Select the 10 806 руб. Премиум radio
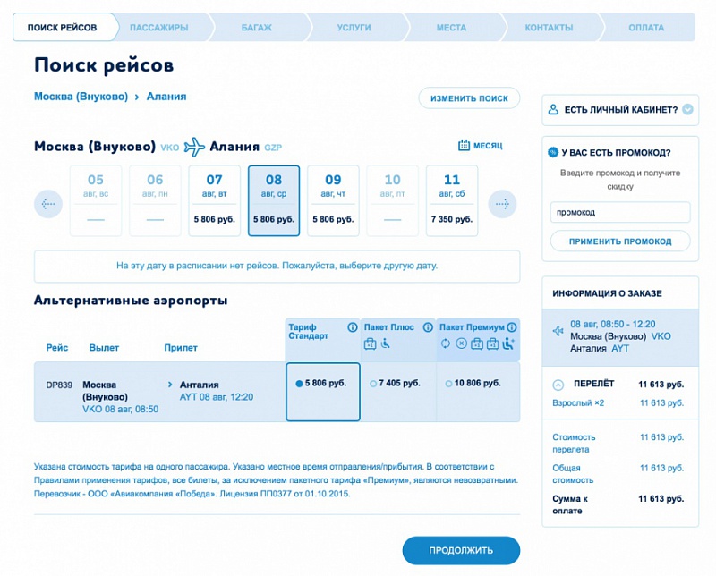 point(448,384)
